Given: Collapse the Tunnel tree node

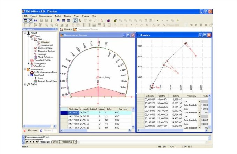Looking at the screenshot, I should coord(28,36).
